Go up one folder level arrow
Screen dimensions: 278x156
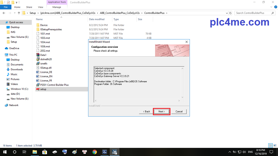click(19, 13)
